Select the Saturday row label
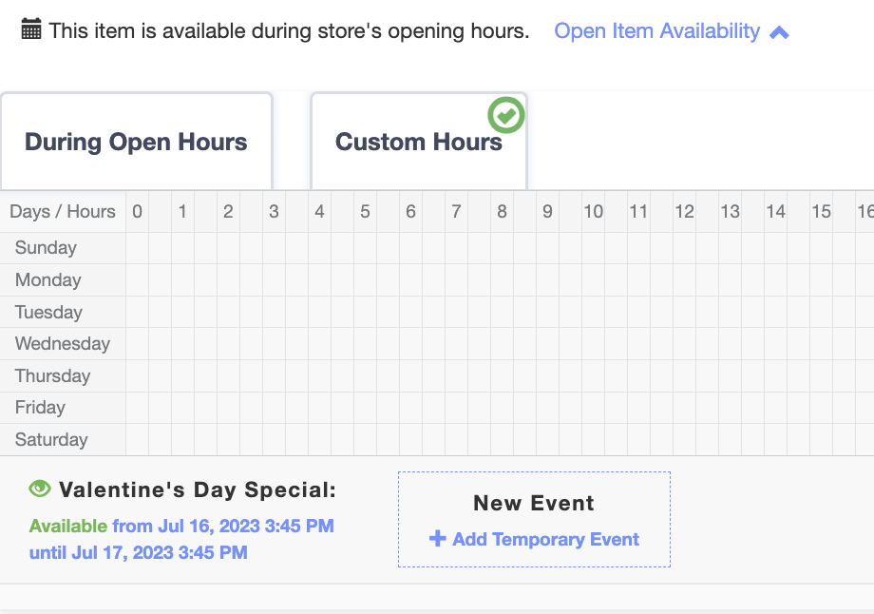Viewport: 874px width, 614px height. tap(51, 439)
